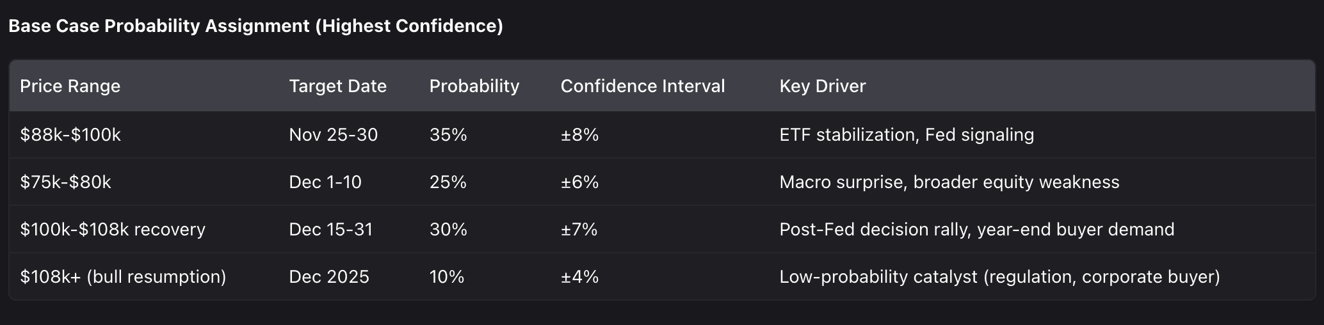Viewport: 1324px width, 325px height.
Task: Click the Nov 25-30 target date
Action: pos(333,135)
